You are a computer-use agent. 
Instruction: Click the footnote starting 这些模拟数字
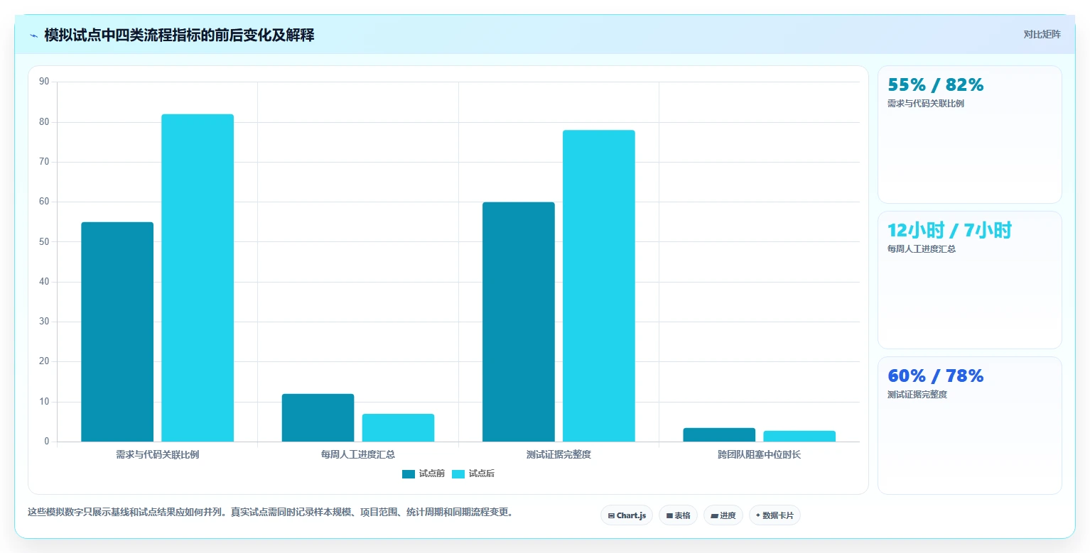(x=271, y=512)
